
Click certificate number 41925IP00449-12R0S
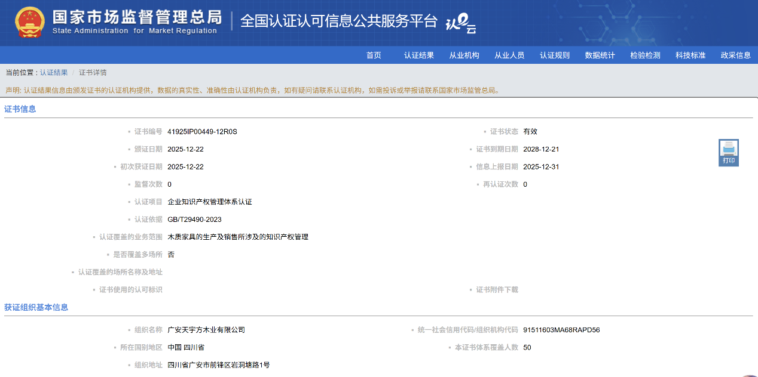click(202, 131)
